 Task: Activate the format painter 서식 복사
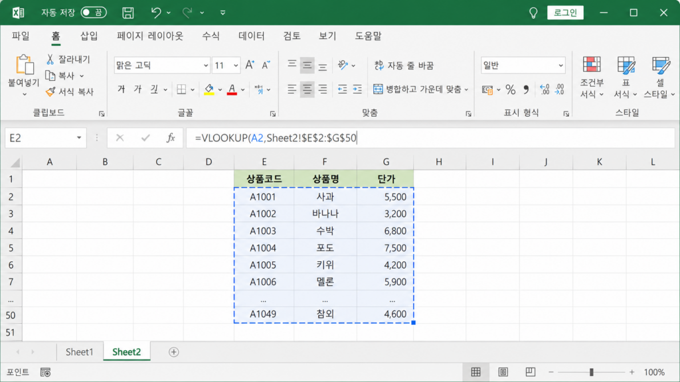coord(69,92)
